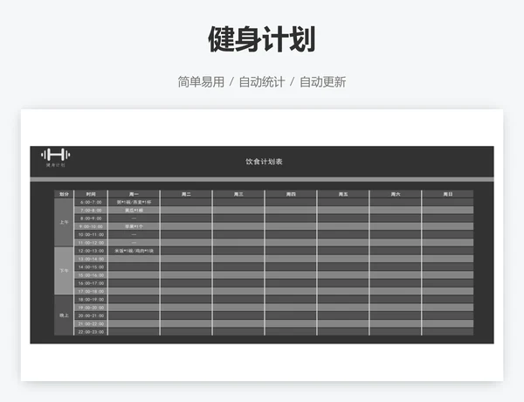This screenshot has width=524, height=402.
Task: Click Monday's 6:00-7:00 meal entry
Action: pos(134,202)
